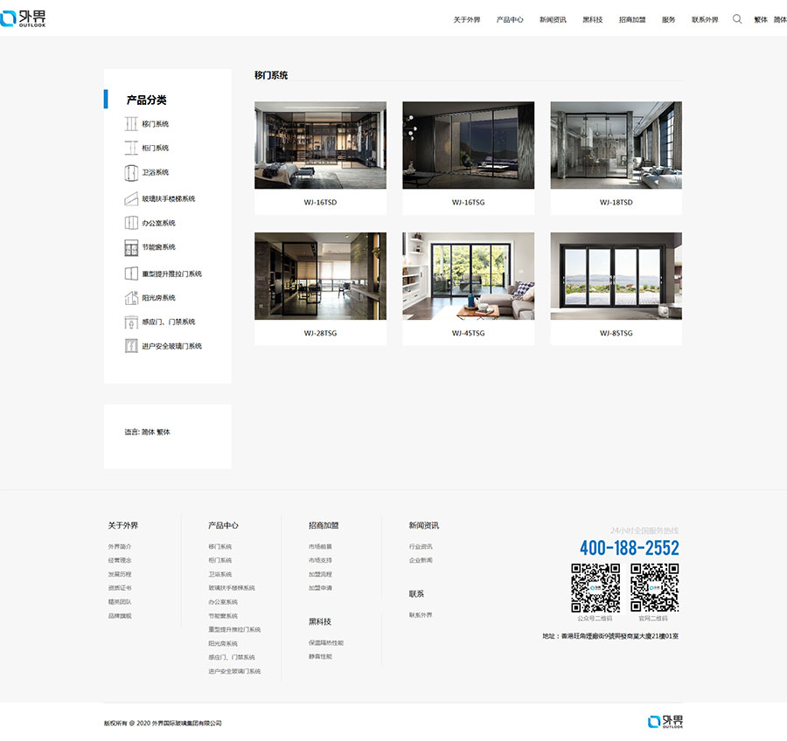
Task: Click 加盟流程 in the footer
Action: pos(320,574)
